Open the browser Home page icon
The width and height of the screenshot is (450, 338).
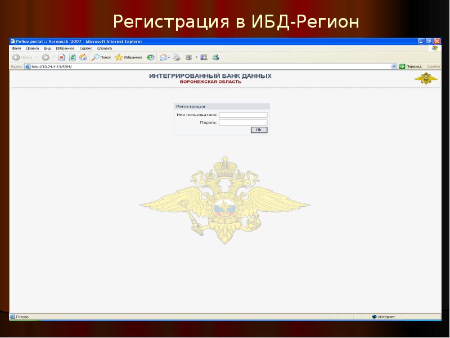click(83, 57)
